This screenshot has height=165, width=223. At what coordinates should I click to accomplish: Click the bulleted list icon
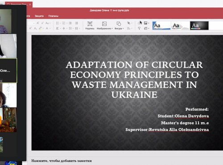coord(58,23)
